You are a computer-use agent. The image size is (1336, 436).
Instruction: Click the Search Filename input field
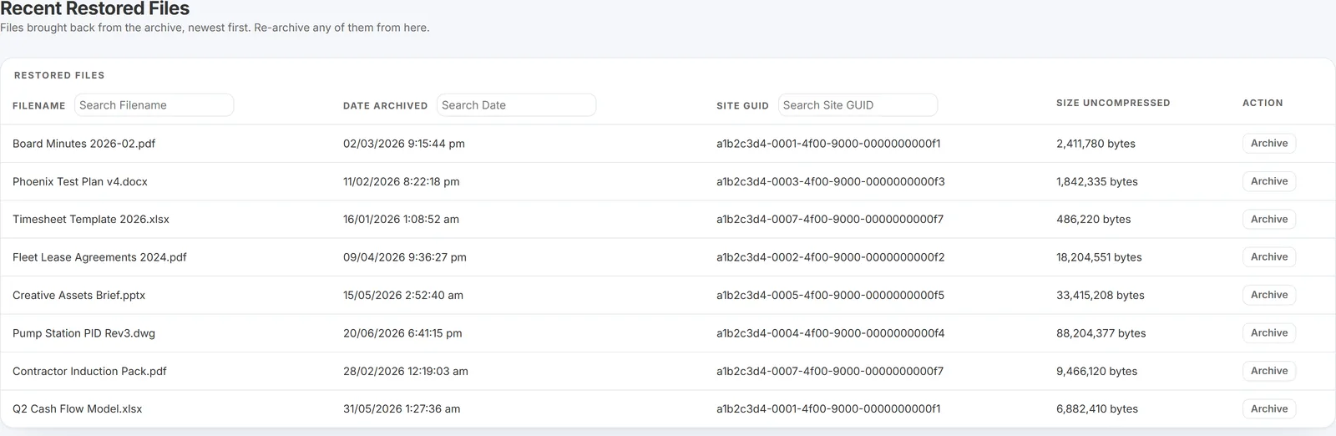coord(154,105)
